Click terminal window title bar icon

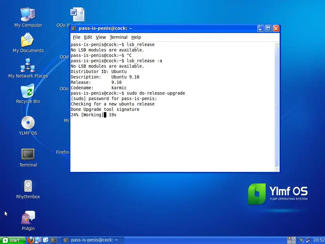pos(74,28)
